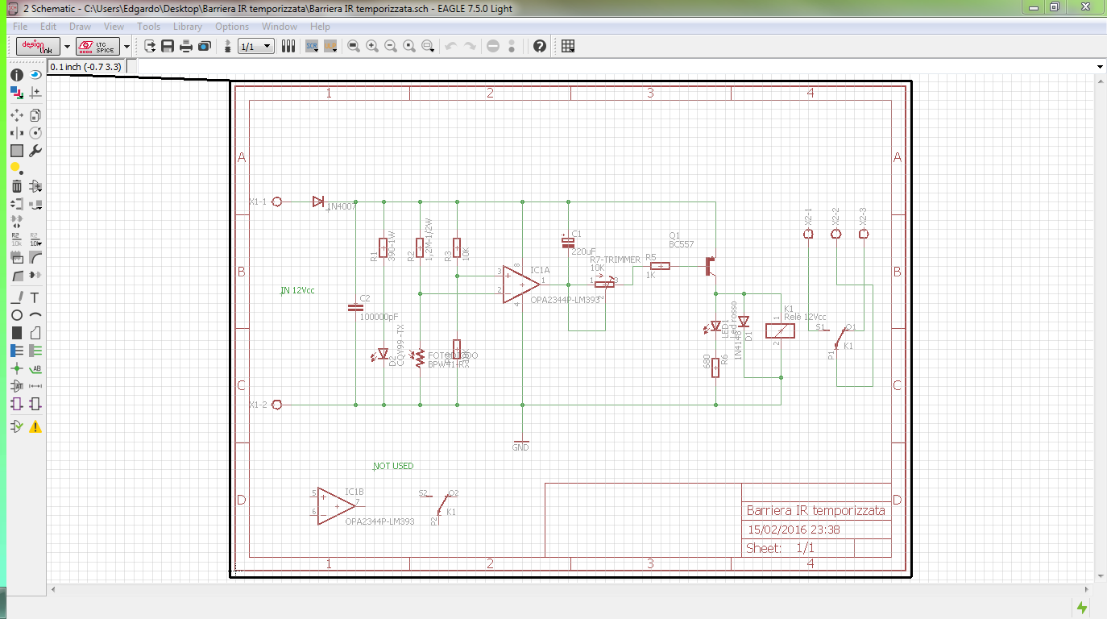Select the Junction tool
This screenshot has height=619, width=1107.
click(x=16, y=368)
